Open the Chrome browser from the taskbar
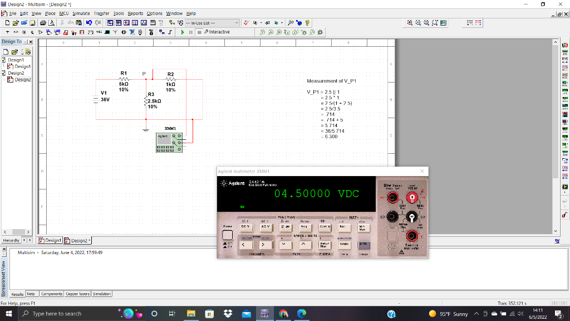The height and width of the screenshot is (321, 570). pos(283,314)
